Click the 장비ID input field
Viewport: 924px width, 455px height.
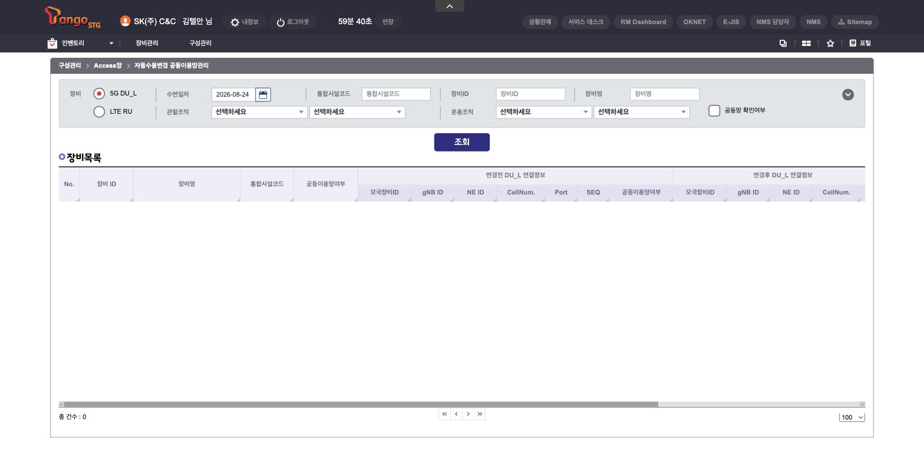tap(530, 94)
